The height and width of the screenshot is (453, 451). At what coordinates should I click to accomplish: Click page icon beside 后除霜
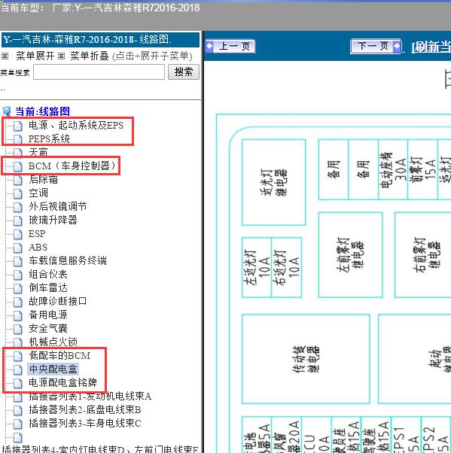[x=17, y=180]
